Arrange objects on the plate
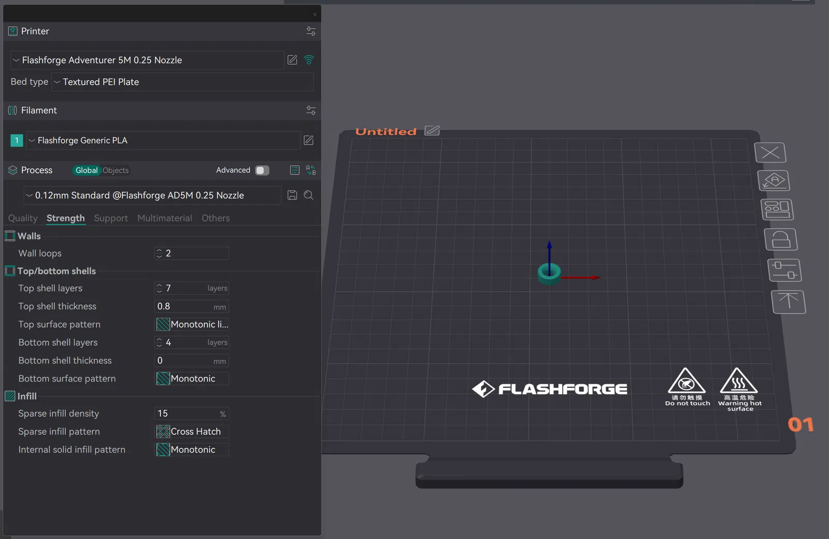The width and height of the screenshot is (829, 539). click(x=777, y=209)
